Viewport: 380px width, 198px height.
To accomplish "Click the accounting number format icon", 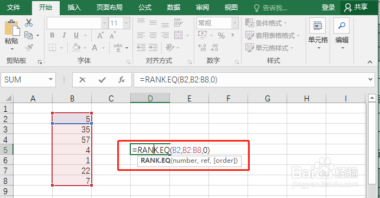I will [x=202, y=35].
